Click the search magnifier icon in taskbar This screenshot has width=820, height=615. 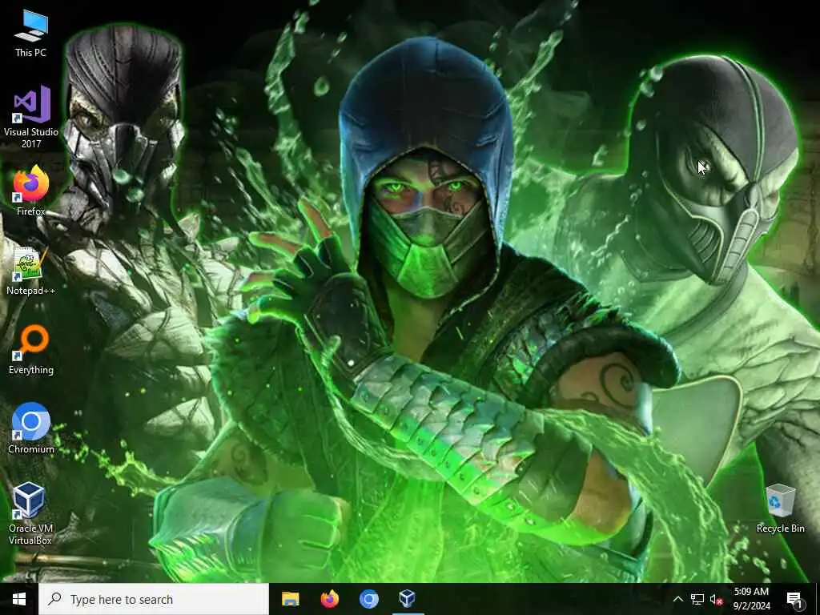(x=54, y=599)
